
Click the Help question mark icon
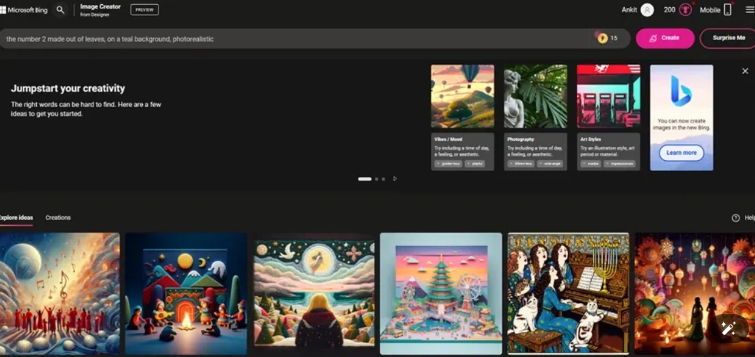[x=736, y=217]
